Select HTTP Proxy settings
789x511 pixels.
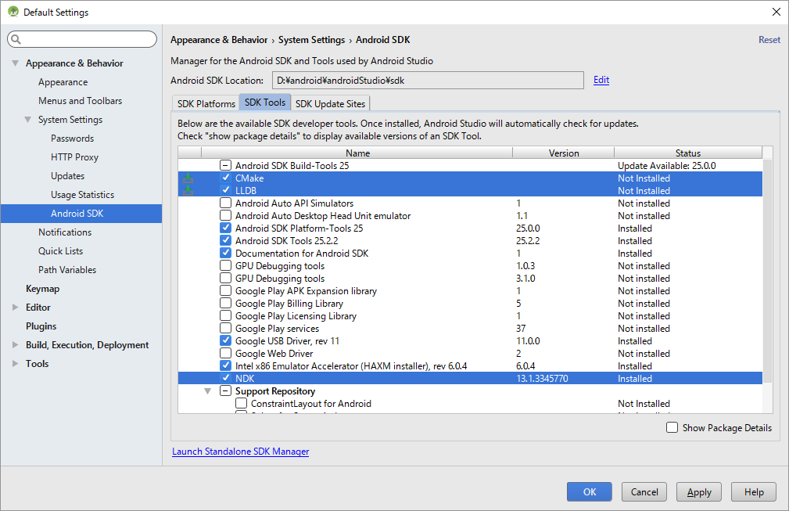coord(74,157)
